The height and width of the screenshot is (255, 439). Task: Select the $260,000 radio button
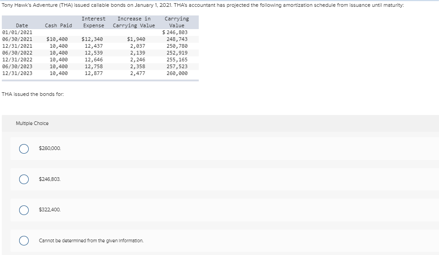click(24, 149)
